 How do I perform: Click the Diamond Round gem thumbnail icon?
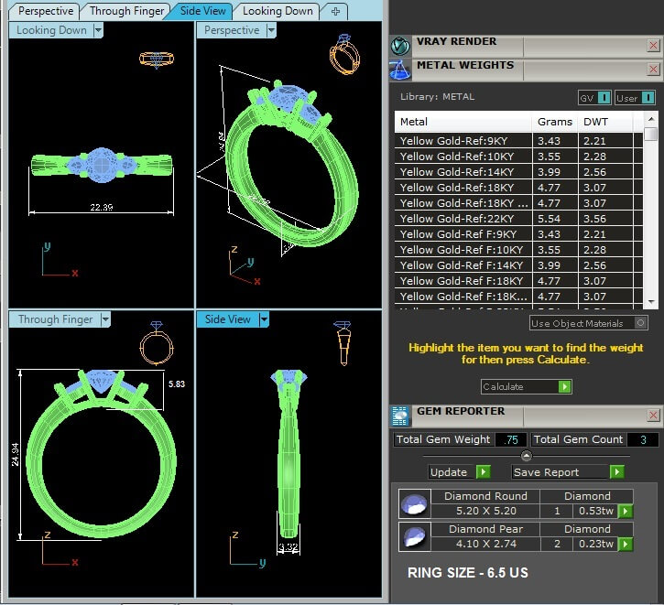pyautogui.click(x=415, y=504)
